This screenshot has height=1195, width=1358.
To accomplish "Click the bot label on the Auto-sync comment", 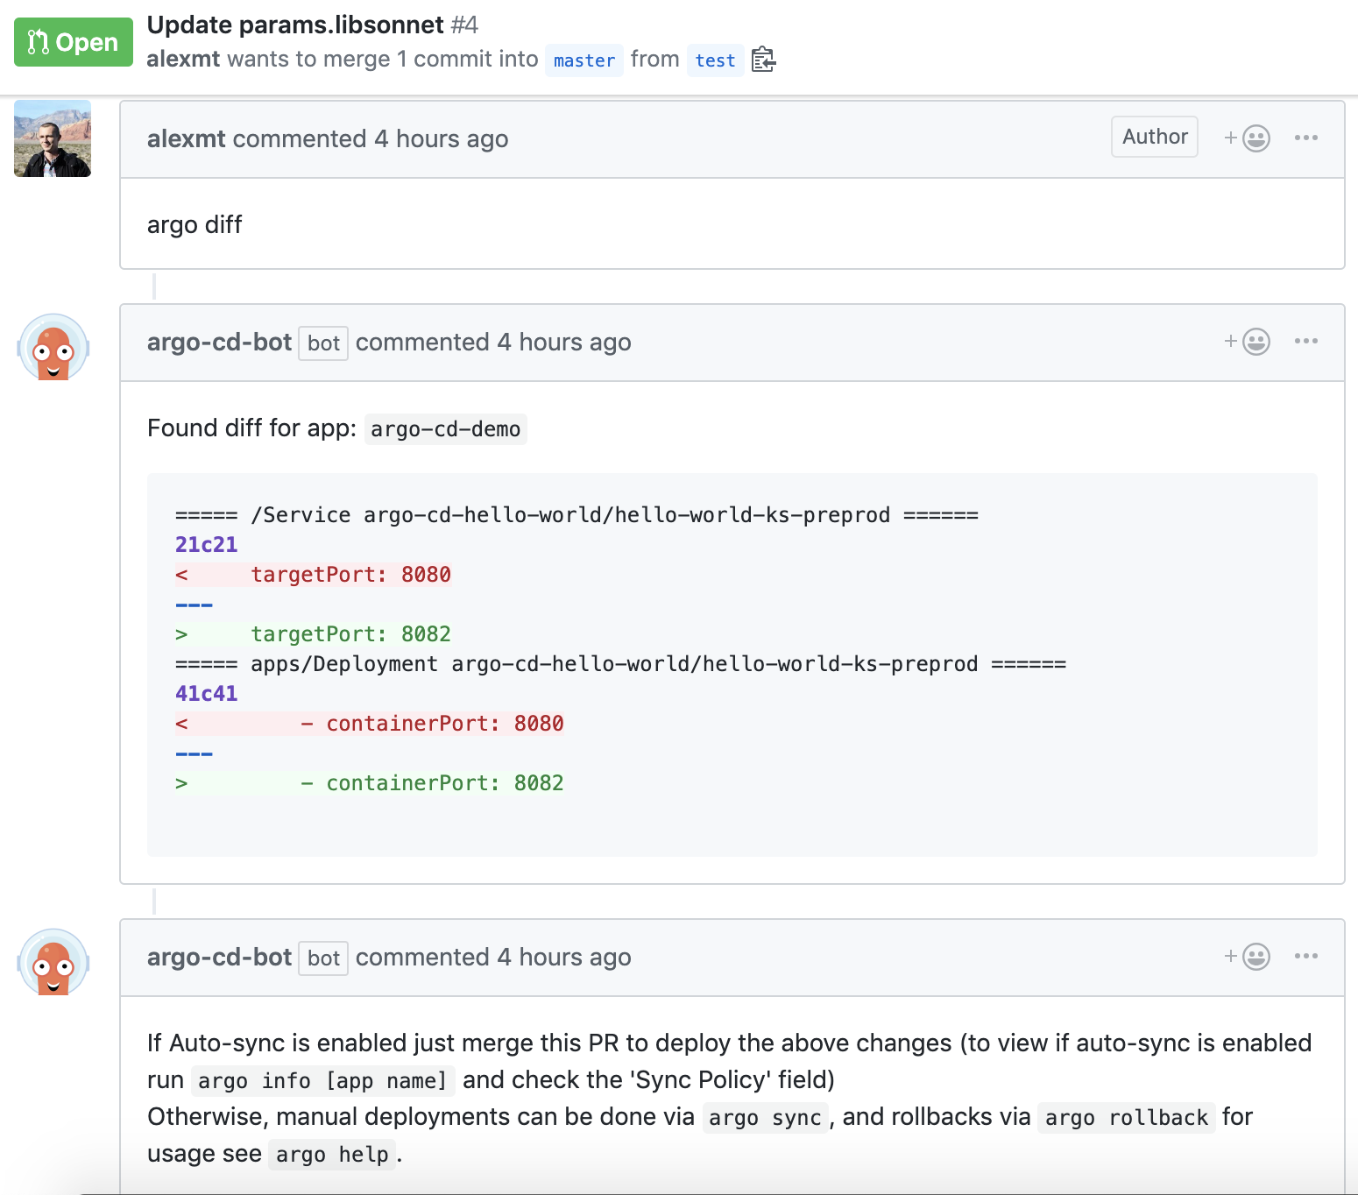I will [x=323, y=958].
